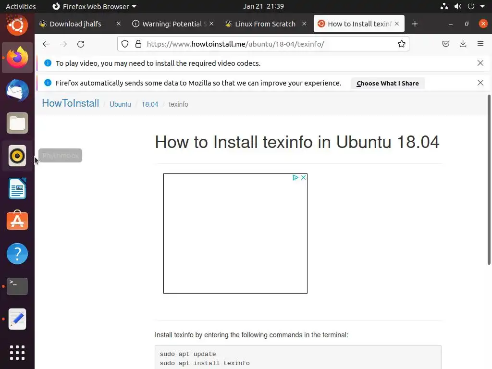The height and width of the screenshot is (369, 492).
Task: Click the power icon in top bar
Action: click(471, 6)
